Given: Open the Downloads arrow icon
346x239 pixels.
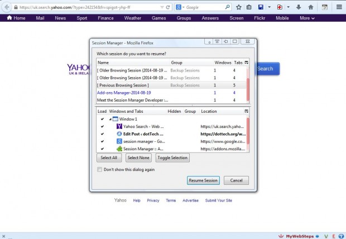Looking at the screenshot, I should [299, 7].
